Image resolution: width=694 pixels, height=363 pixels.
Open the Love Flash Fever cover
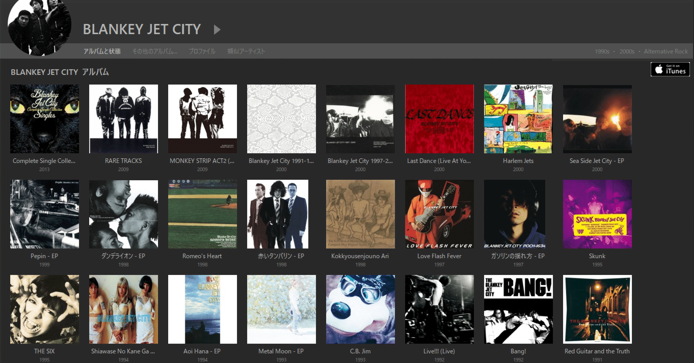[439, 214]
